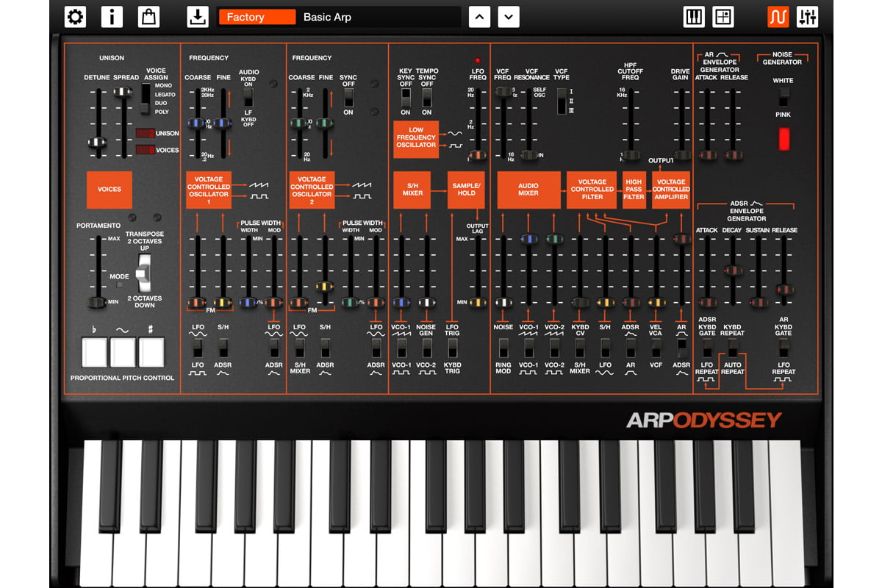
Task: Toggle the LFO Key Sync switch
Action: 406,98
